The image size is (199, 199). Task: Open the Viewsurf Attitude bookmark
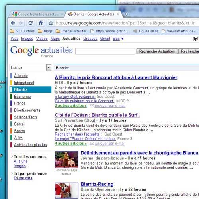point(180,31)
